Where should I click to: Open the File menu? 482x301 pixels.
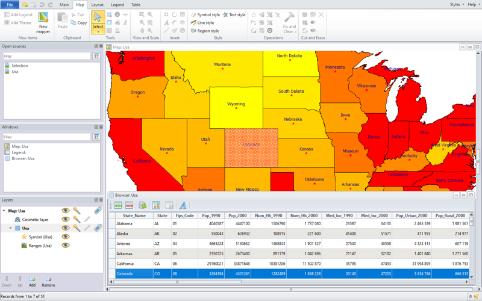pyautogui.click(x=10, y=5)
